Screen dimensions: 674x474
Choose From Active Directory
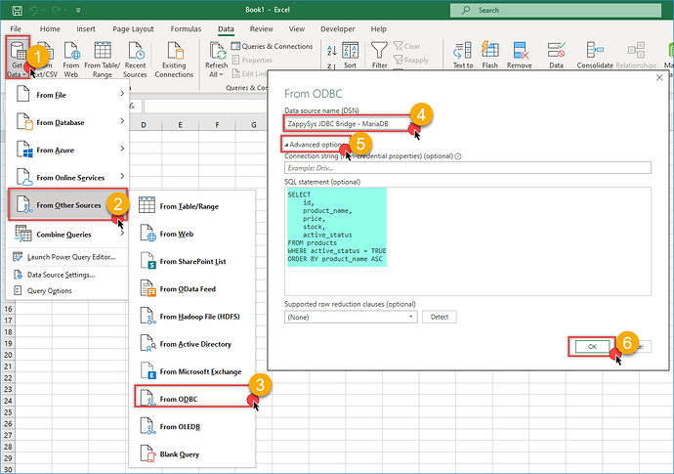point(192,344)
